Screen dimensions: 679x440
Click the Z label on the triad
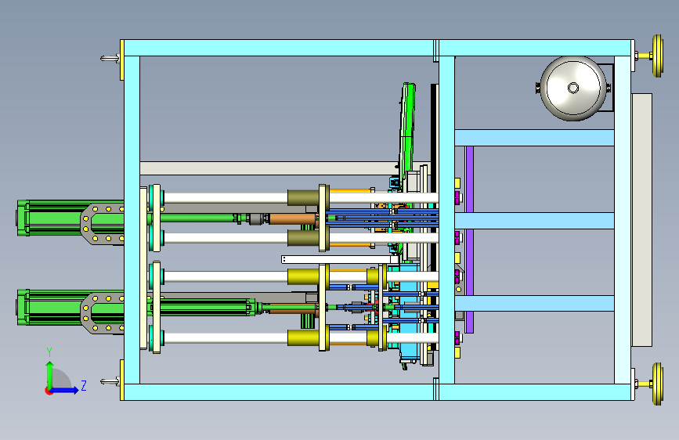(84, 385)
